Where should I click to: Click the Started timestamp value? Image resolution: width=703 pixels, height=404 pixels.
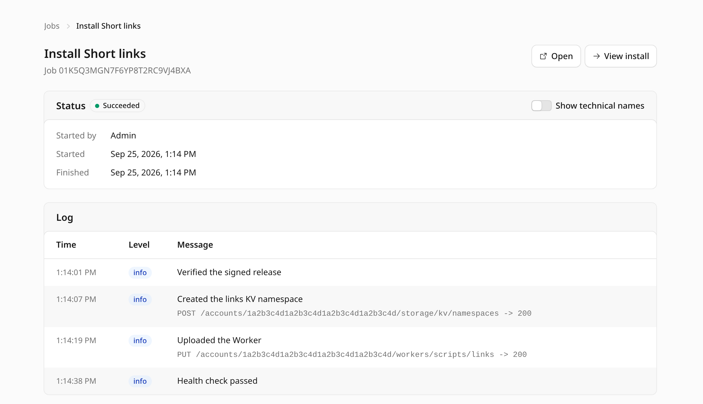[x=153, y=154]
